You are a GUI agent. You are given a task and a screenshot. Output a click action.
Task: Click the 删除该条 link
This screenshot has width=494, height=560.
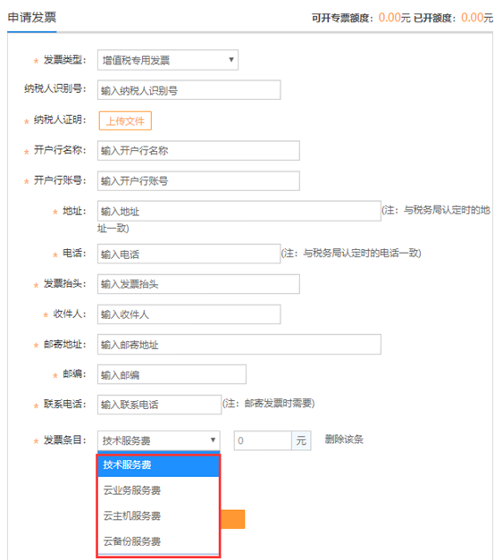coord(344,439)
